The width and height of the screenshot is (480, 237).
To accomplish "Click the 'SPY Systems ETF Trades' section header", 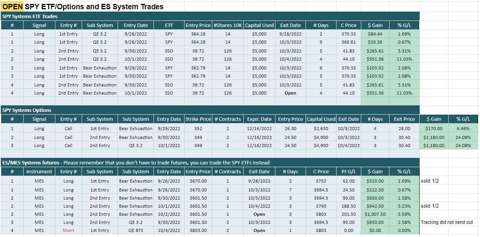I will [210, 16].
